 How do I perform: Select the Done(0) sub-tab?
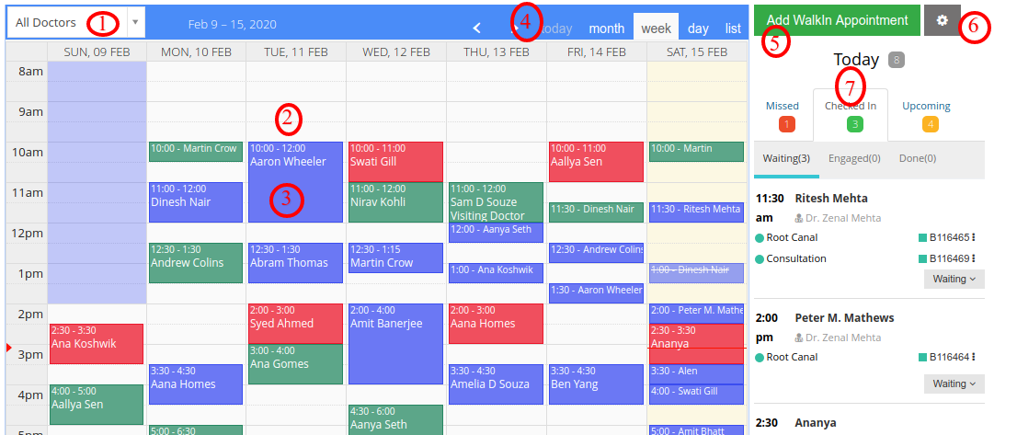(x=917, y=158)
